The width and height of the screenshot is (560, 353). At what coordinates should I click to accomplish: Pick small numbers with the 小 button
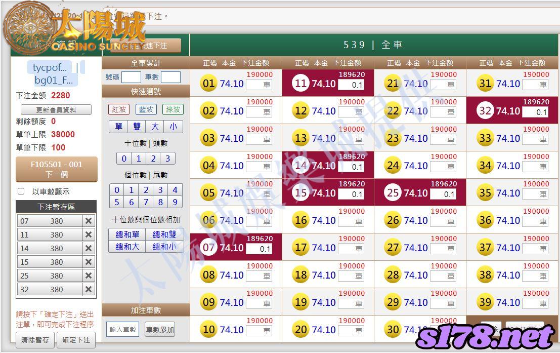(x=173, y=127)
